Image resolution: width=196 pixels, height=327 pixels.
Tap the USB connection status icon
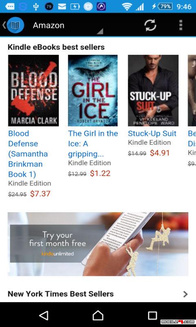(36, 7)
